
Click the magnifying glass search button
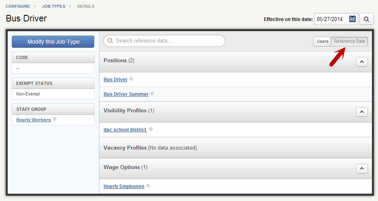point(366,19)
